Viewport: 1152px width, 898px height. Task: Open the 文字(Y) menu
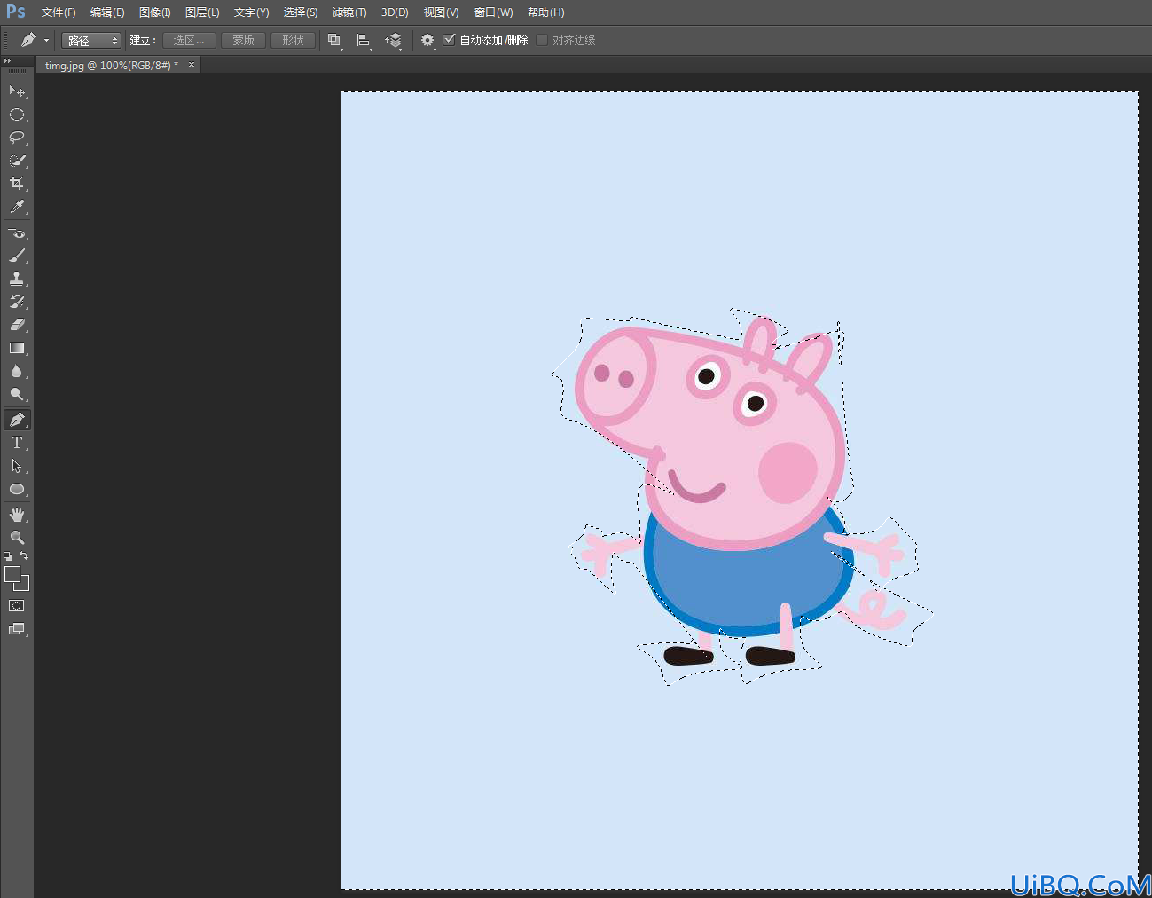click(x=251, y=12)
